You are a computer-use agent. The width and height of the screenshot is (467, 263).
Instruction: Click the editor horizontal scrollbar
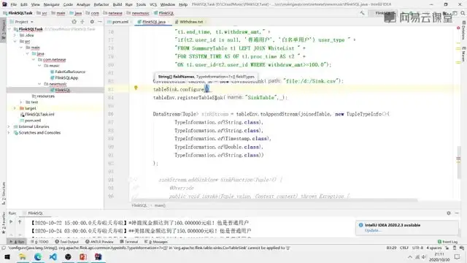pos(274,200)
